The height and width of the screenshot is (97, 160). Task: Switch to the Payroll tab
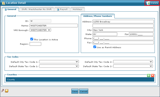pyautogui.click(x=62, y=9)
